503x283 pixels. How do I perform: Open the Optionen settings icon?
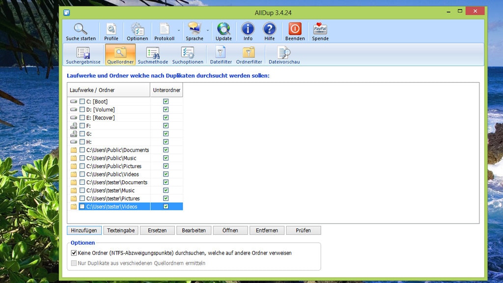[x=138, y=29]
